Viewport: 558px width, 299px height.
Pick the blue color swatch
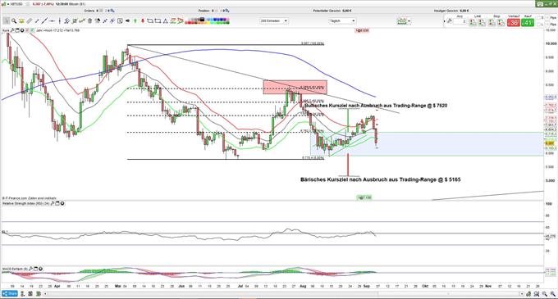point(216,20)
